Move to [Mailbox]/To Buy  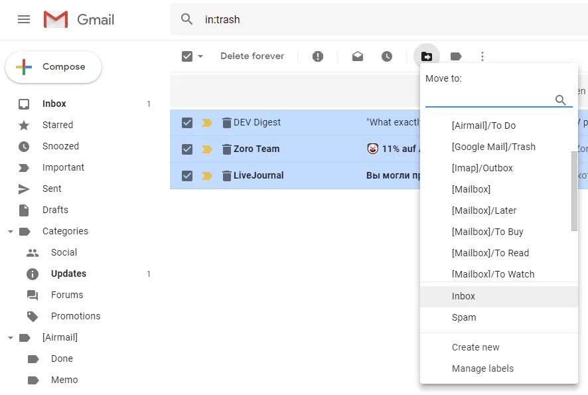tap(499, 232)
